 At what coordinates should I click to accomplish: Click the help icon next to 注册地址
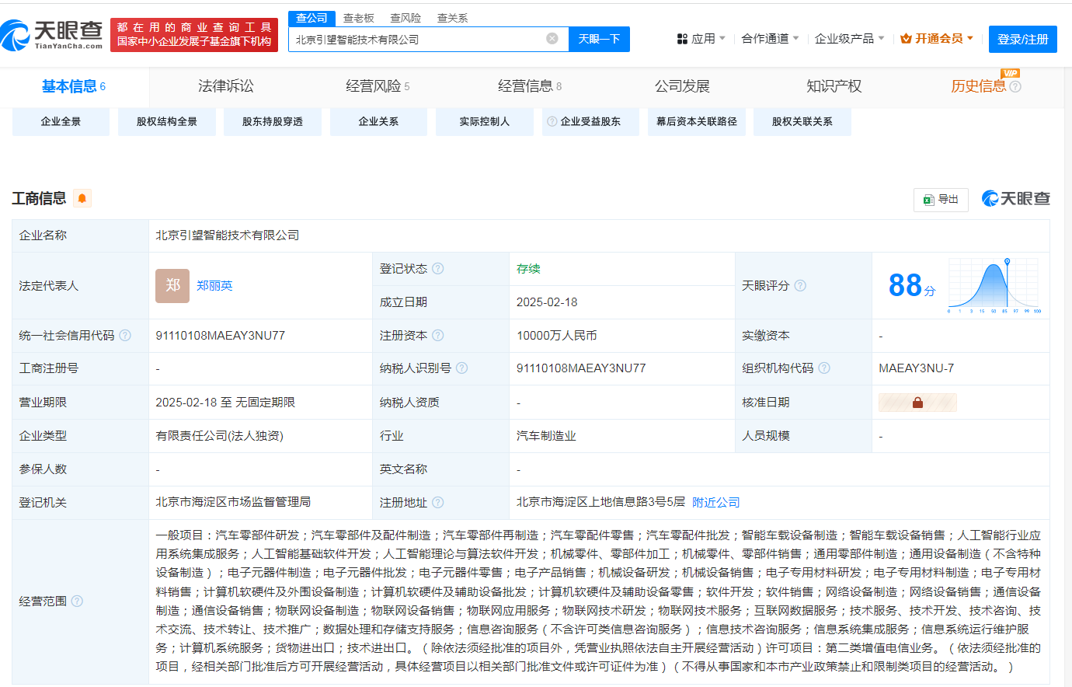point(438,503)
